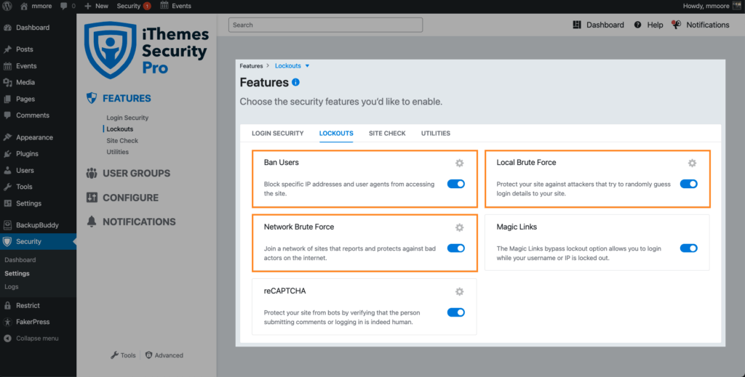Click the Magic Links card title
The height and width of the screenshot is (377, 745).
(x=517, y=227)
